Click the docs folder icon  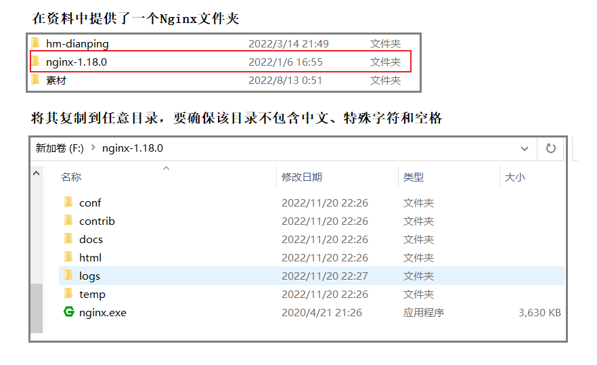[68, 239]
